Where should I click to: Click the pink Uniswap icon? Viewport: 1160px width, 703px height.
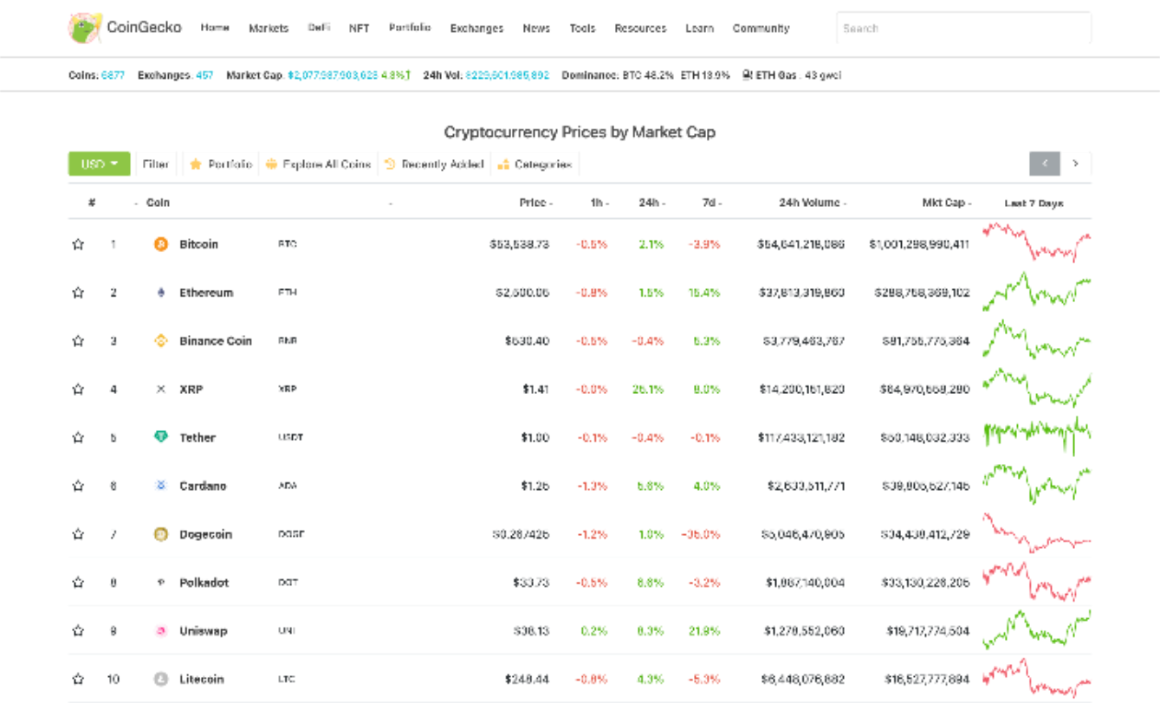[160, 631]
